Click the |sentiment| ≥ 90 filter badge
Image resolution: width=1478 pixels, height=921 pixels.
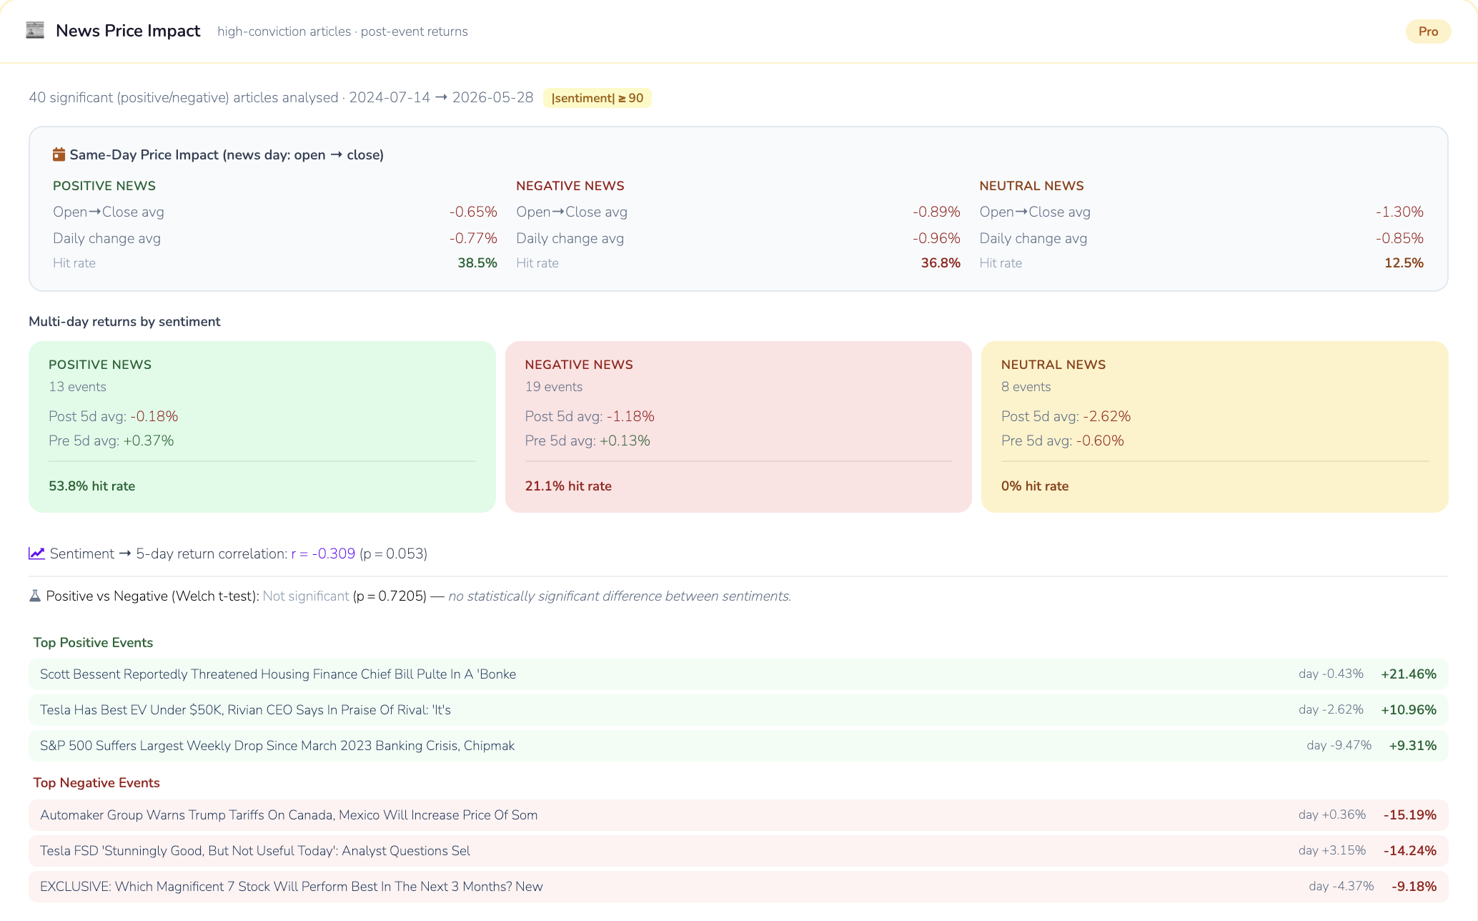click(597, 98)
